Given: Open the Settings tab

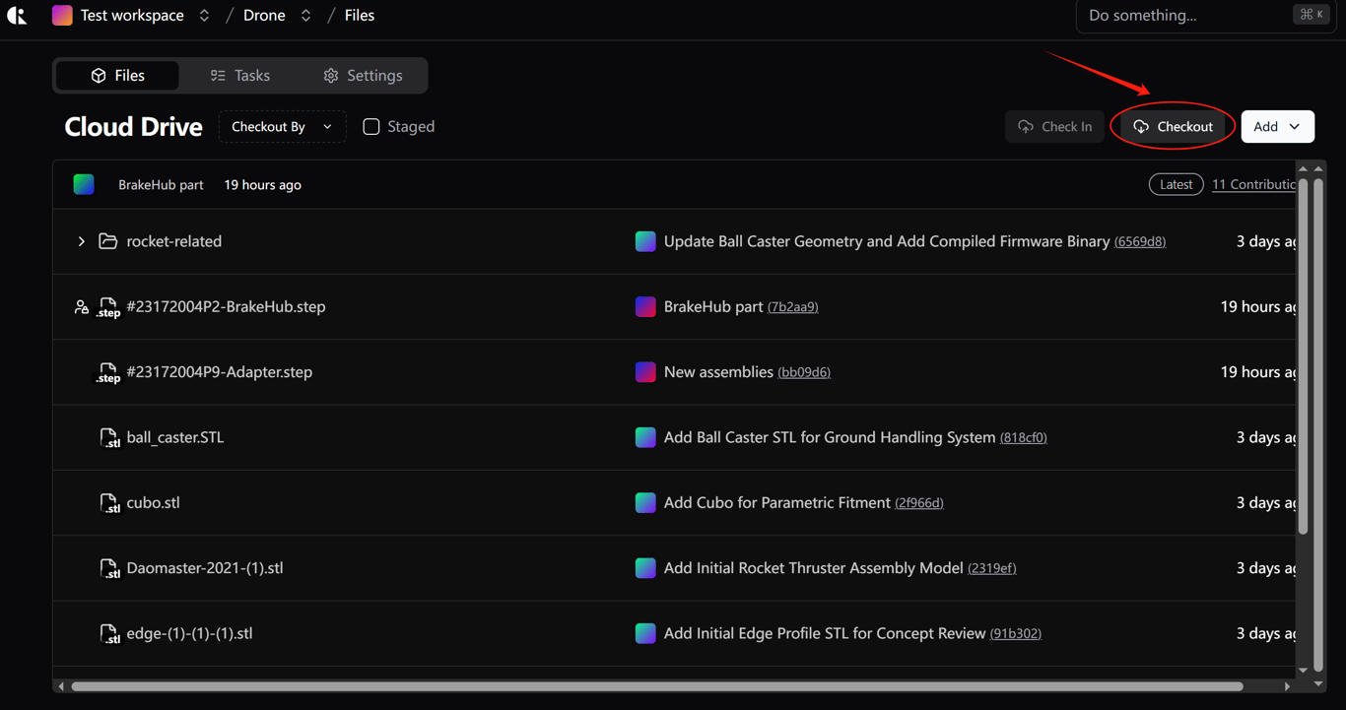Looking at the screenshot, I should pyautogui.click(x=363, y=76).
